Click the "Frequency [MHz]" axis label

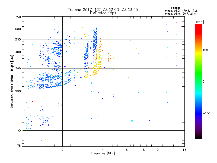pyautogui.click(x=103, y=153)
